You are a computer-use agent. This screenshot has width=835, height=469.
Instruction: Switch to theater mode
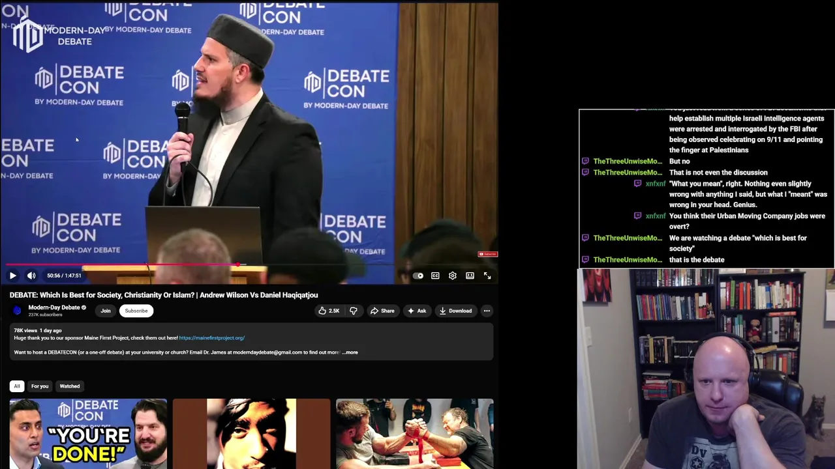tap(470, 276)
